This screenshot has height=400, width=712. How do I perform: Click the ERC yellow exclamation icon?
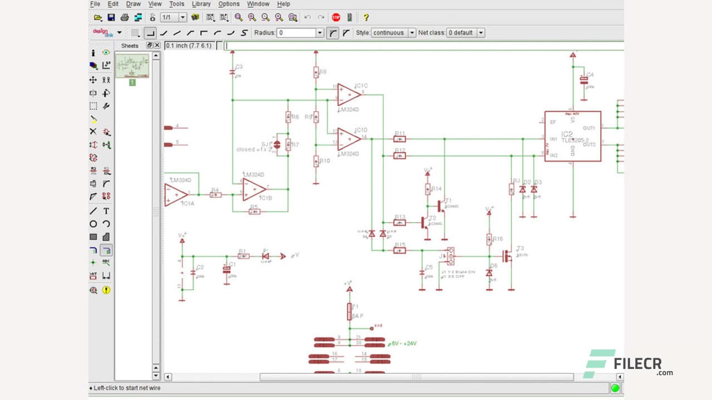coord(106,289)
